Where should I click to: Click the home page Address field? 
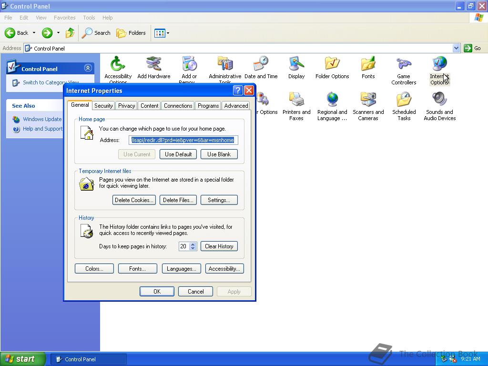[183, 140]
